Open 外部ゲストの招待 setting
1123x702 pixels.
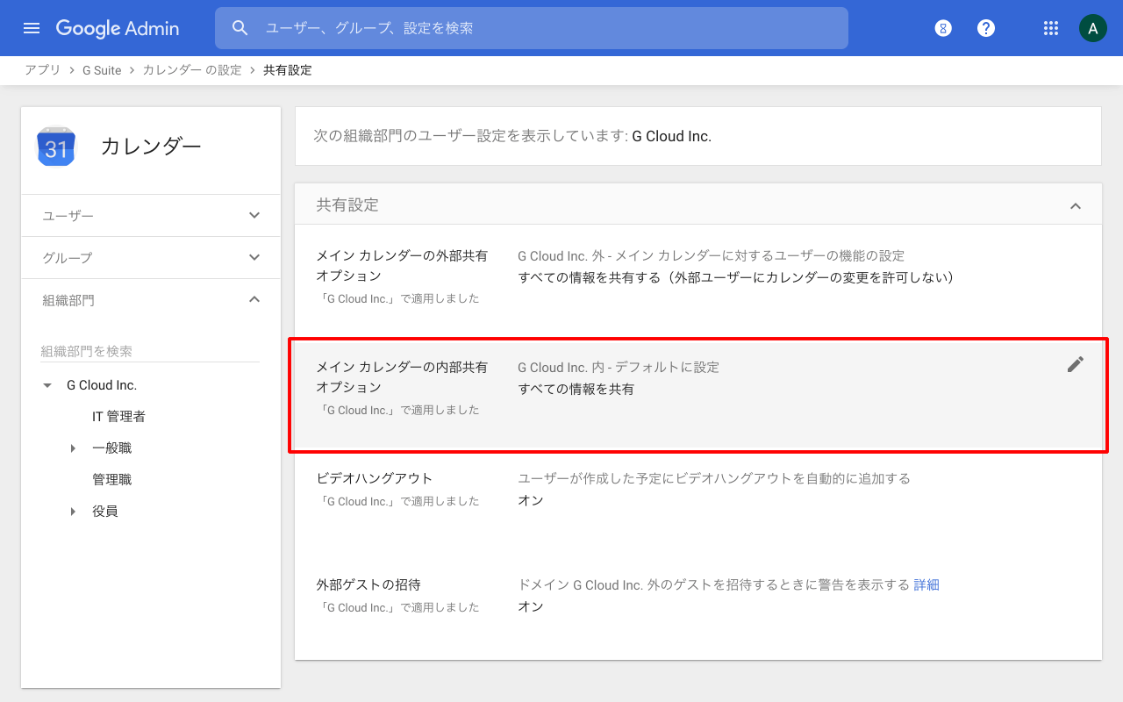[x=698, y=607]
